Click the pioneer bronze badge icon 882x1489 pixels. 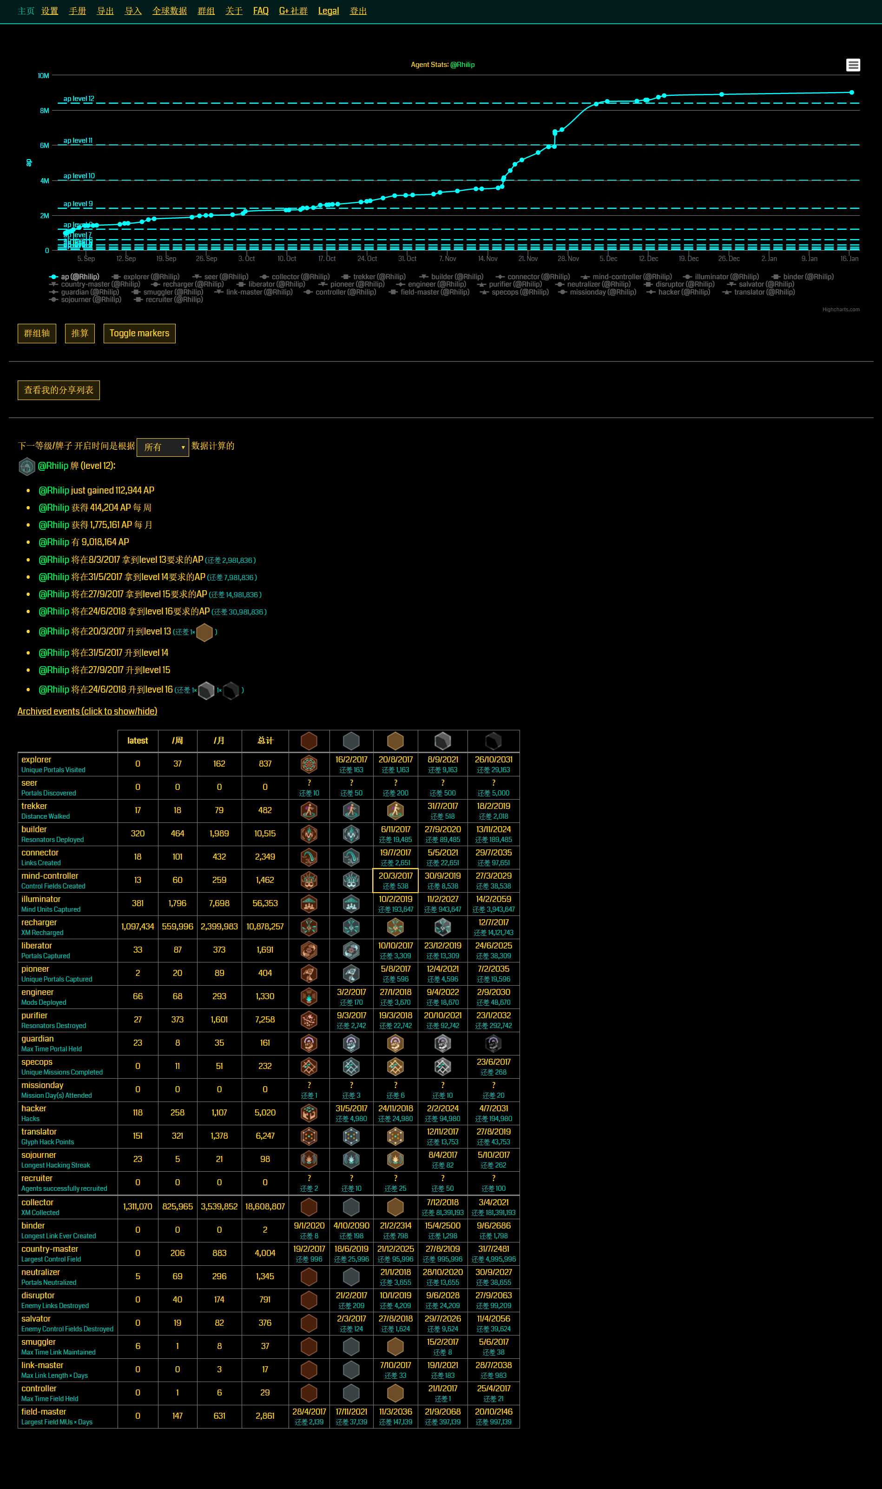coord(309,973)
